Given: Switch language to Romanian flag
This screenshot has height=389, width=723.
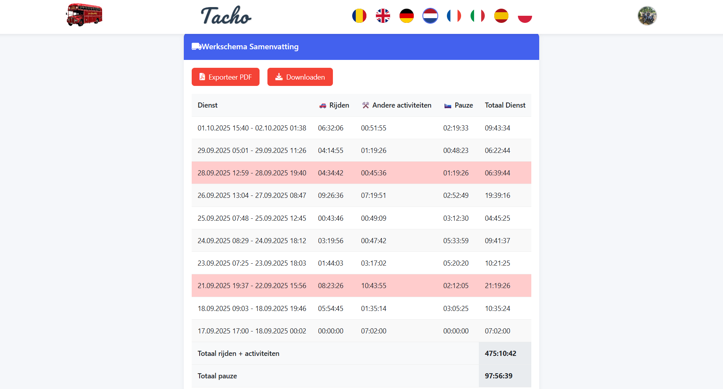Looking at the screenshot, I should (x=359, y=16).
